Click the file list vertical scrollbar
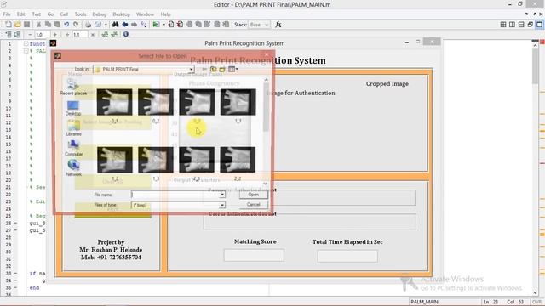This screenshot has height=306, width=545. pyautogui.click(x=266, y=132)
